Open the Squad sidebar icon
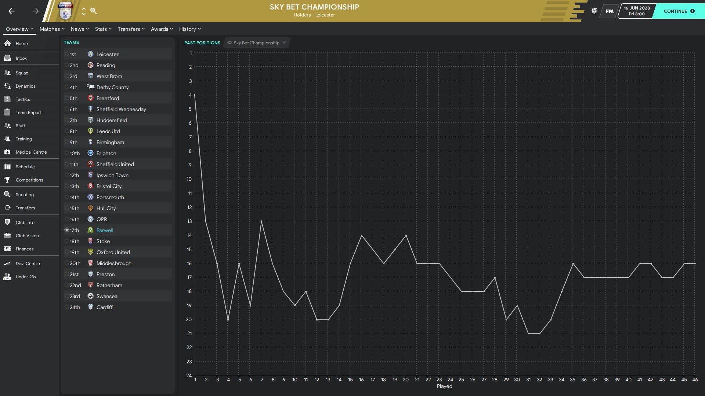 (7, 73)
